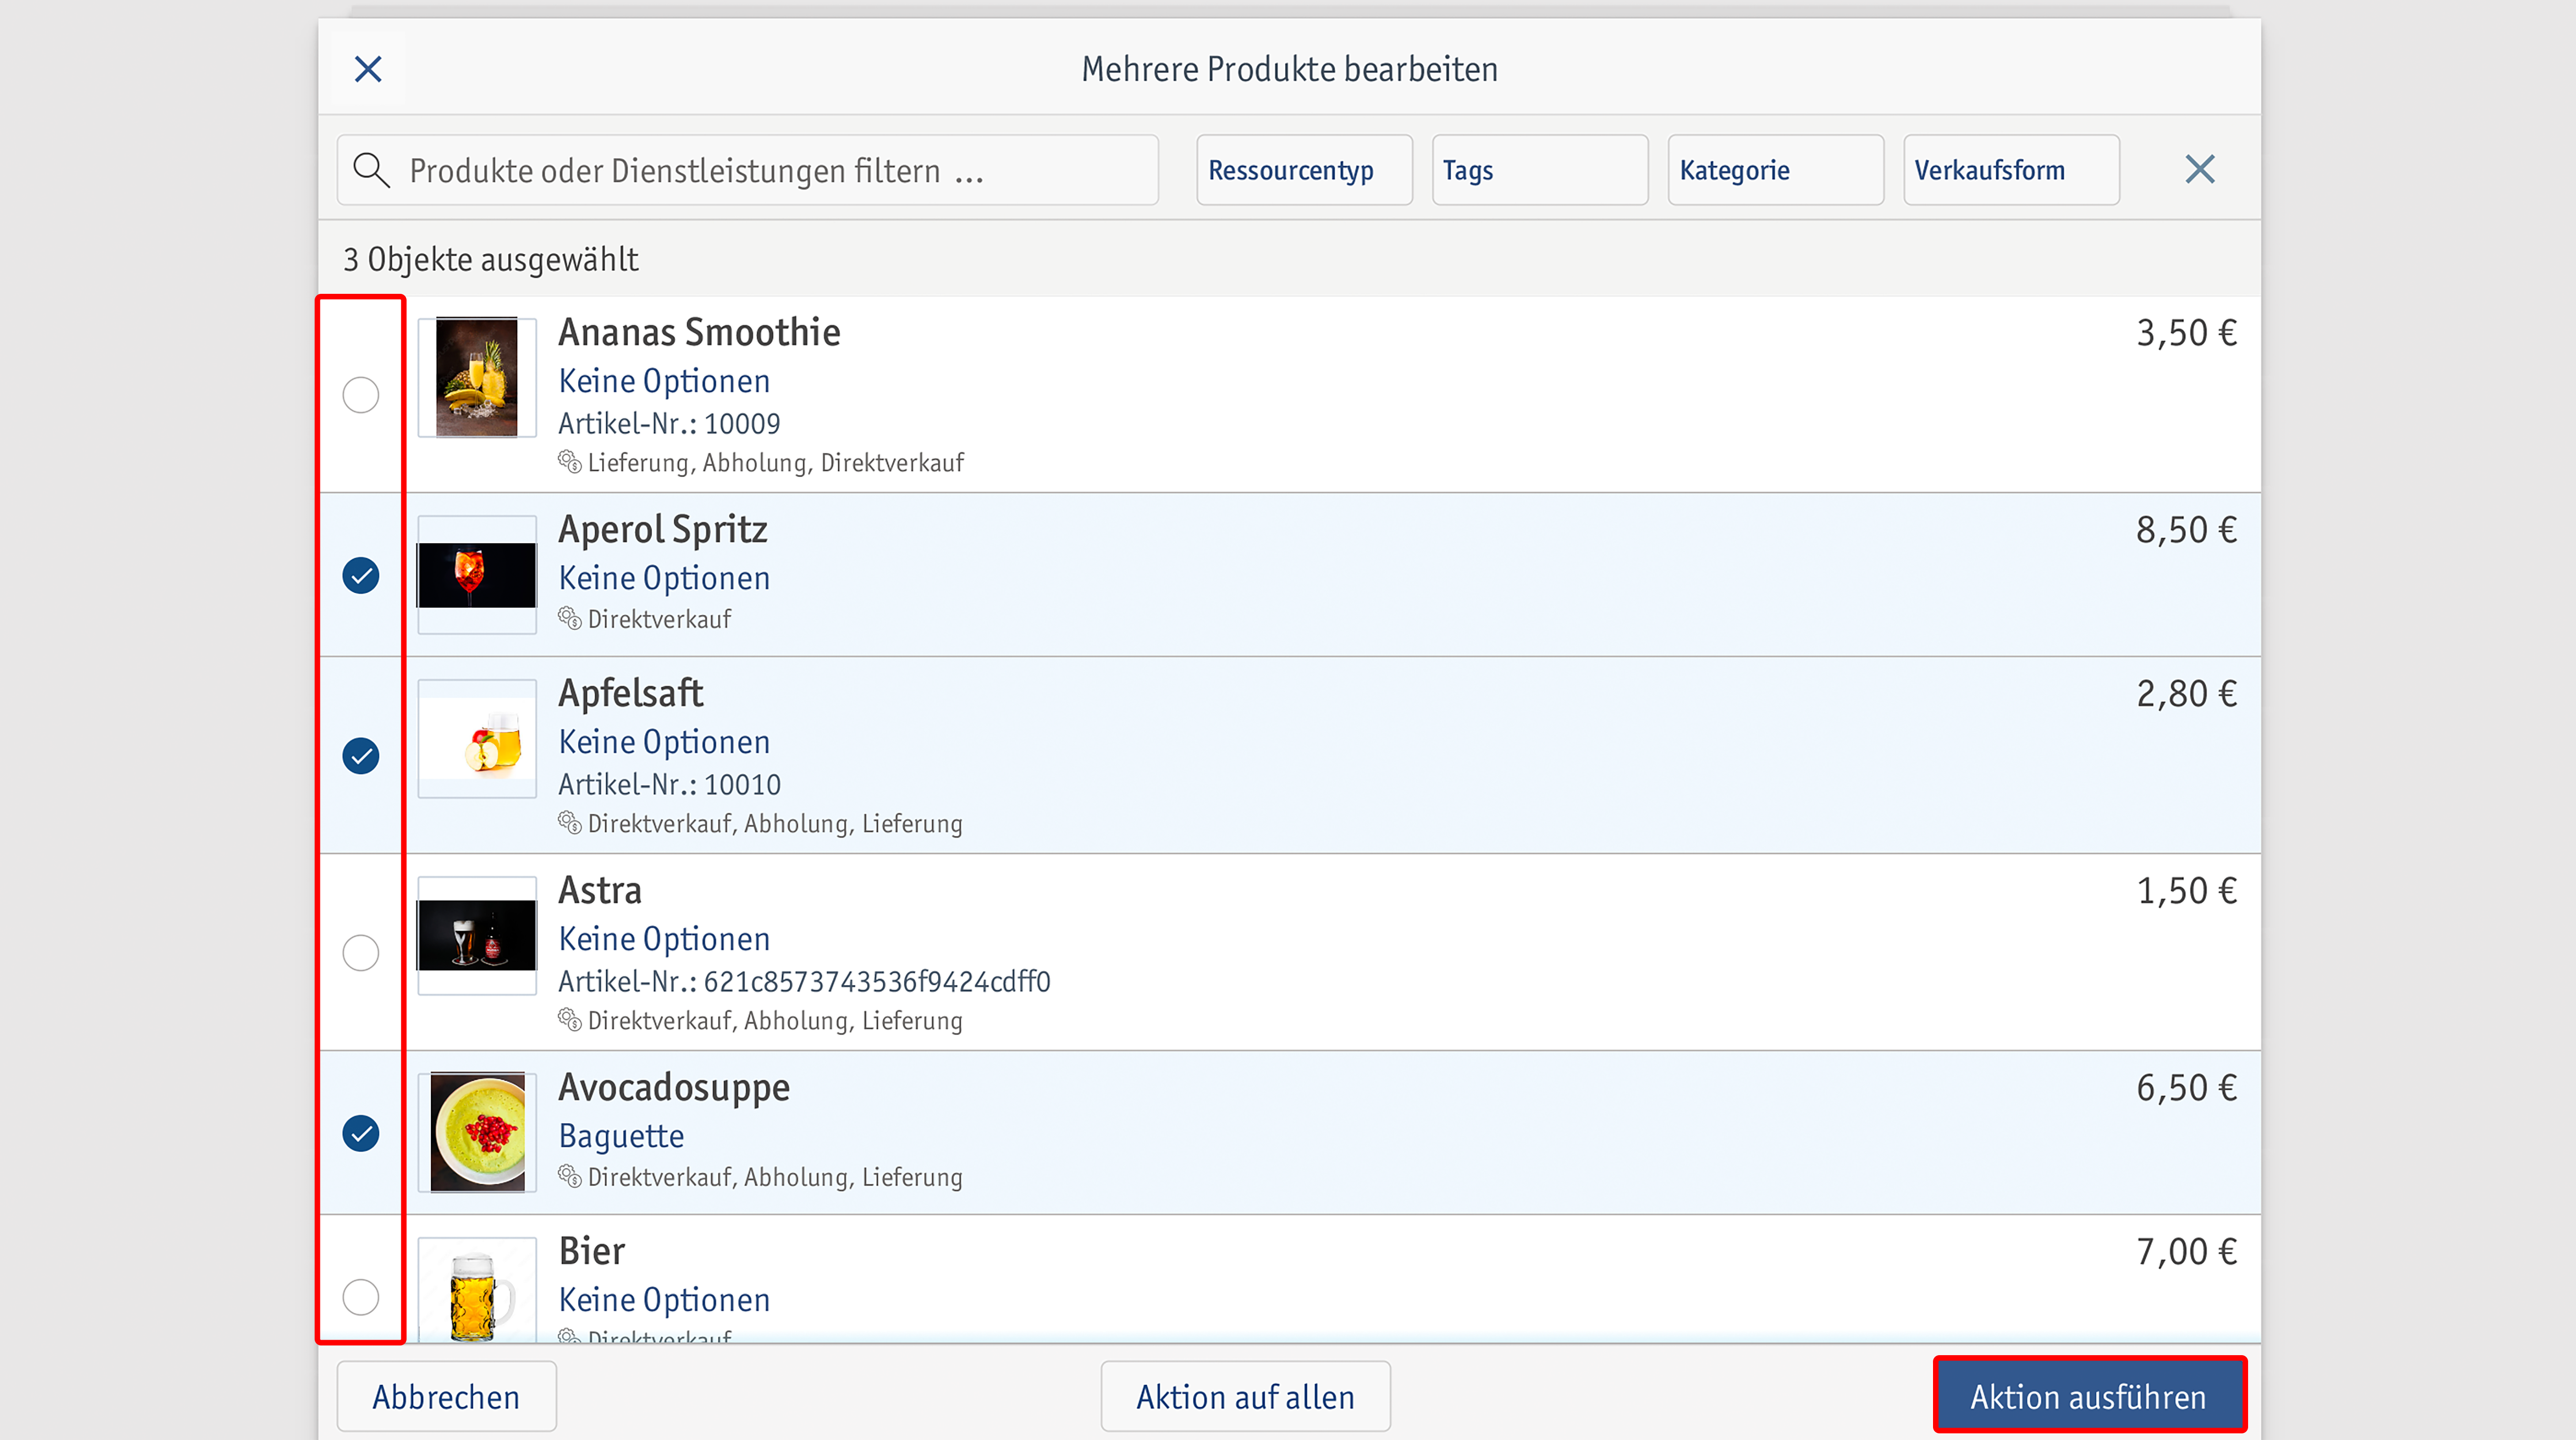The height and width of the screenshot is (1440, 2576).
Task: Click Keine Optionen under Apfelsaft
Action: click(x=664, y=742)
